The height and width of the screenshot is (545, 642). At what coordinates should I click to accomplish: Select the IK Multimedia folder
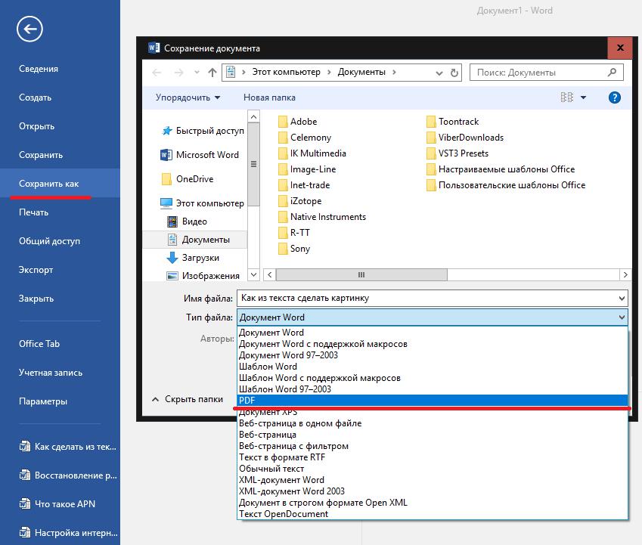[312, 153]
